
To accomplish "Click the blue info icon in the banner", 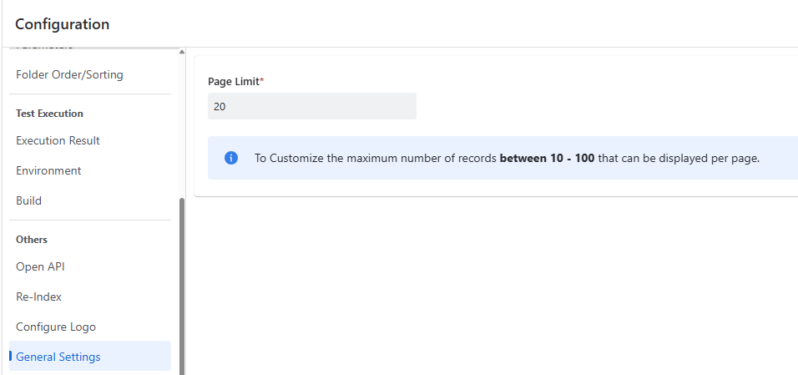I will [x=231, y=158].
